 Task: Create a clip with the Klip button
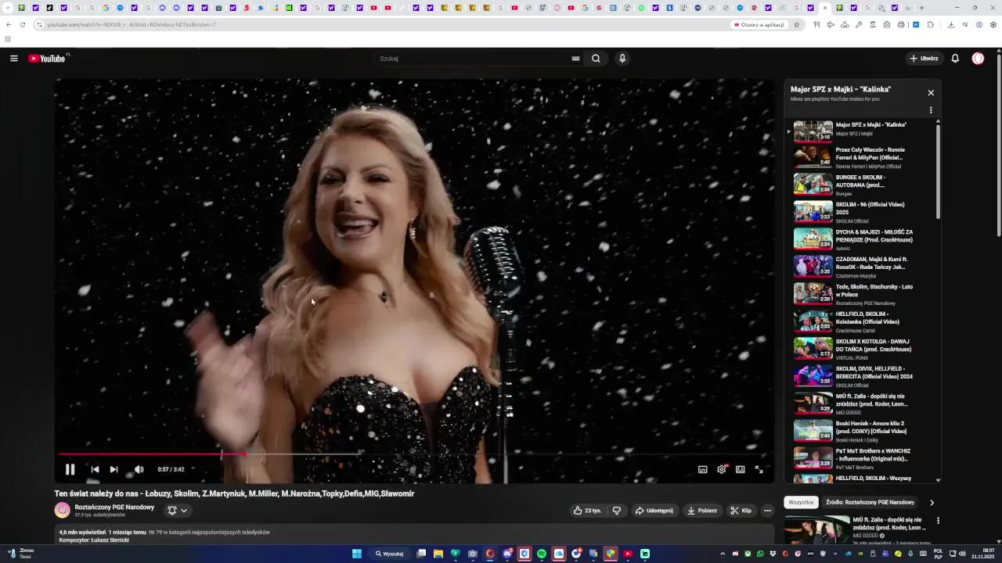tap(741, 511)
